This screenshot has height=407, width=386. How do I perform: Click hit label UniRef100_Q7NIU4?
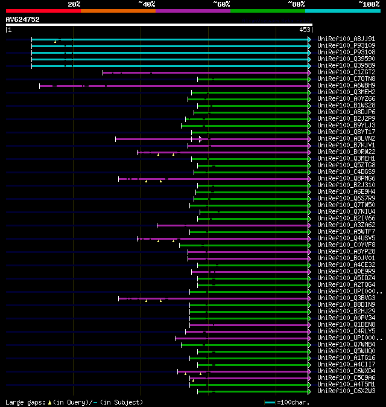pos(346,212)
